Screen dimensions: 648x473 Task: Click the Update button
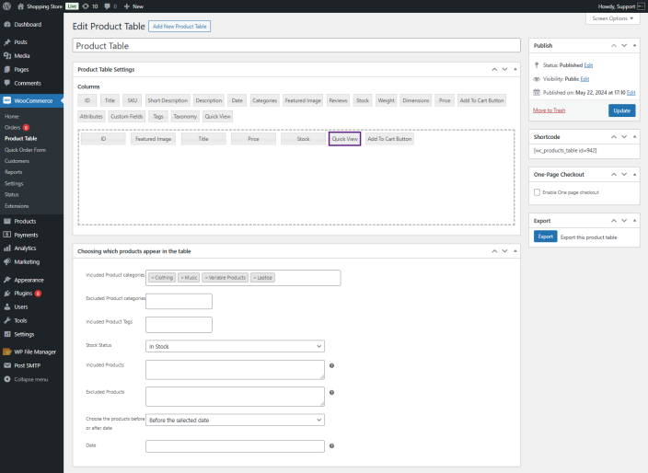(x=621, y=110)
